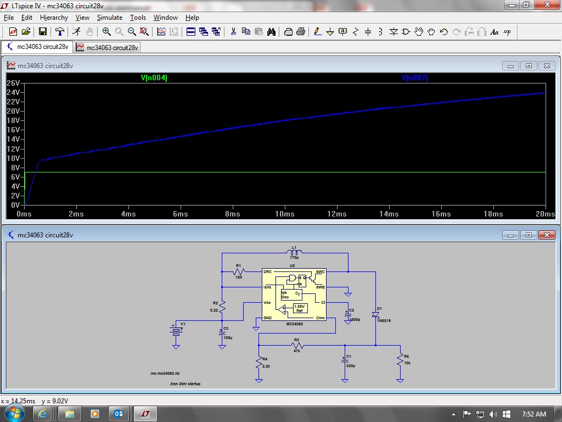The image size is (562, 422).
Task: Click the Run simulation icon
Action: 76,32
